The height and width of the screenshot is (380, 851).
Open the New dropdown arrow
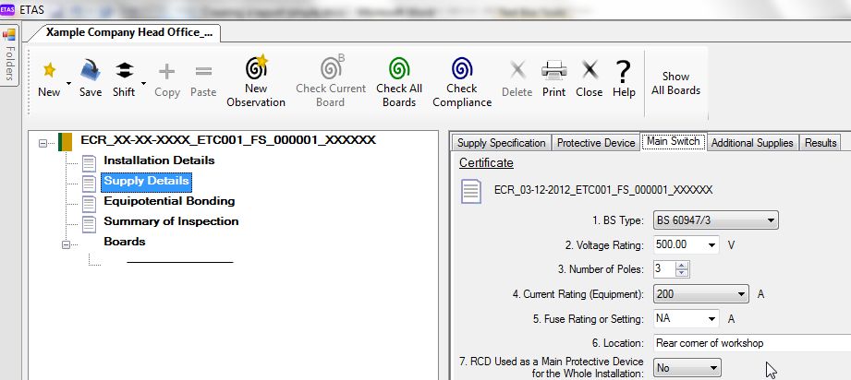(69, 84)
